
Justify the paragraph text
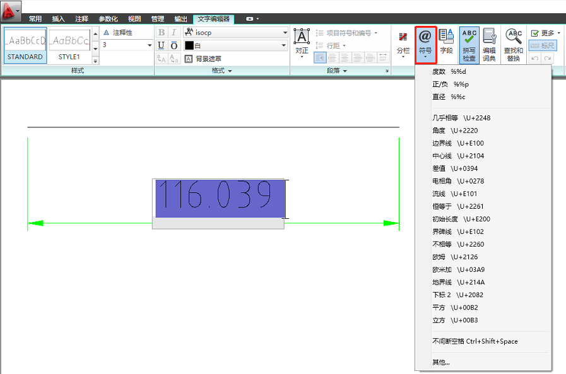370,57
